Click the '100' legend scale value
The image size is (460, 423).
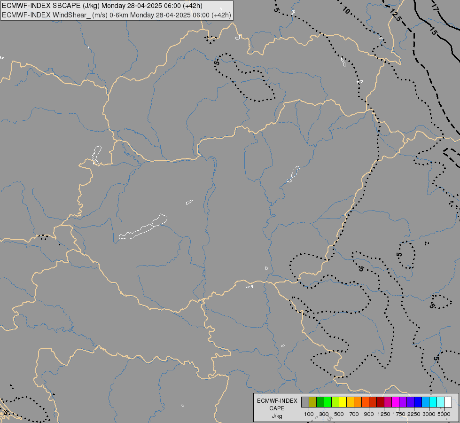point(309,414)
